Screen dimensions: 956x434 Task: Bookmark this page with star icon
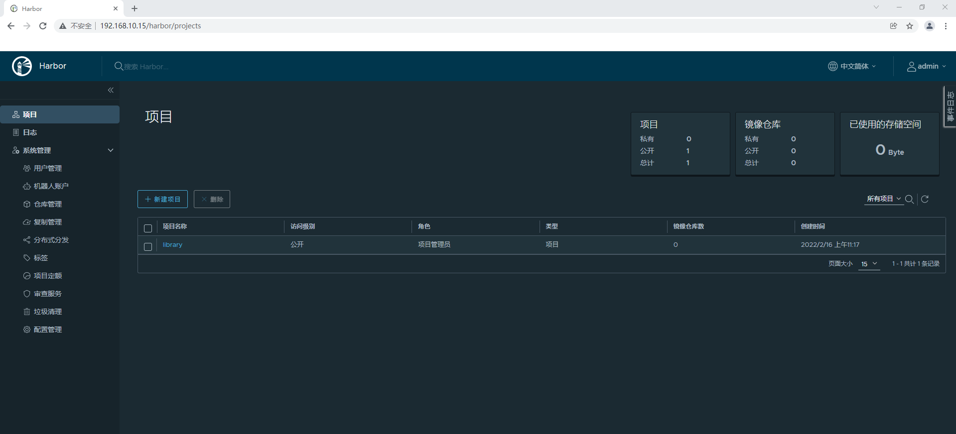pos(910,26)
